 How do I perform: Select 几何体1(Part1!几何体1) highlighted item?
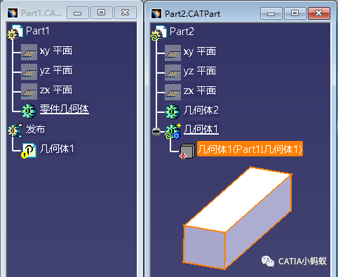pyautogui.click(x=250, y=149)
